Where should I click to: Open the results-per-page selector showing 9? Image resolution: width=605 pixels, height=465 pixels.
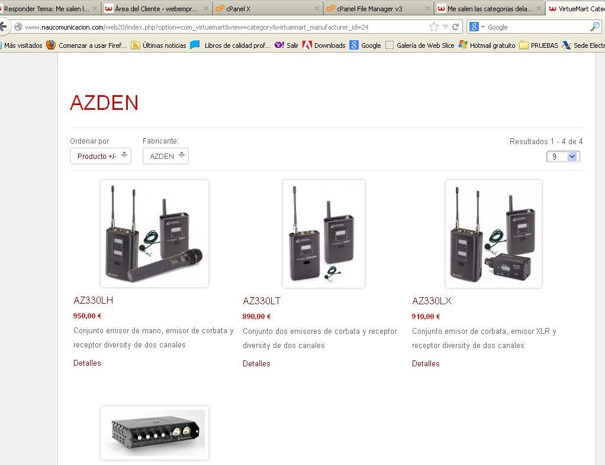pos(564,157)
